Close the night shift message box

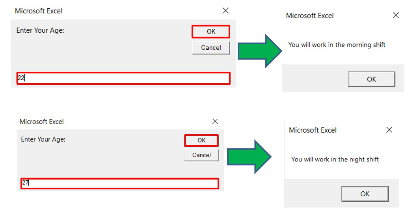(389, 130)
